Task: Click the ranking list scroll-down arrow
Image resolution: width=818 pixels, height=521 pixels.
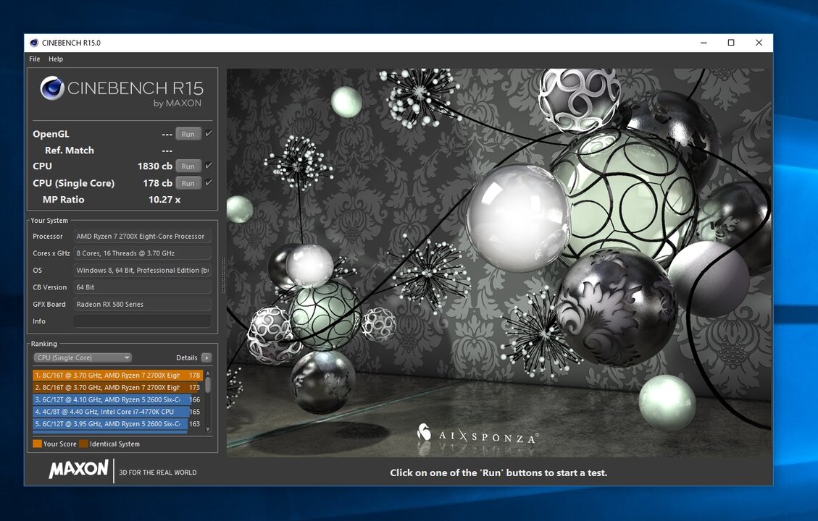Action: coord(208,429)
